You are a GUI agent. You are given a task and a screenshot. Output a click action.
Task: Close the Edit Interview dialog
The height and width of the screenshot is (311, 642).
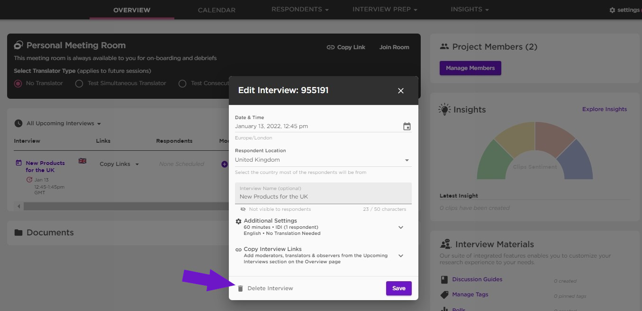pos(401,90)
